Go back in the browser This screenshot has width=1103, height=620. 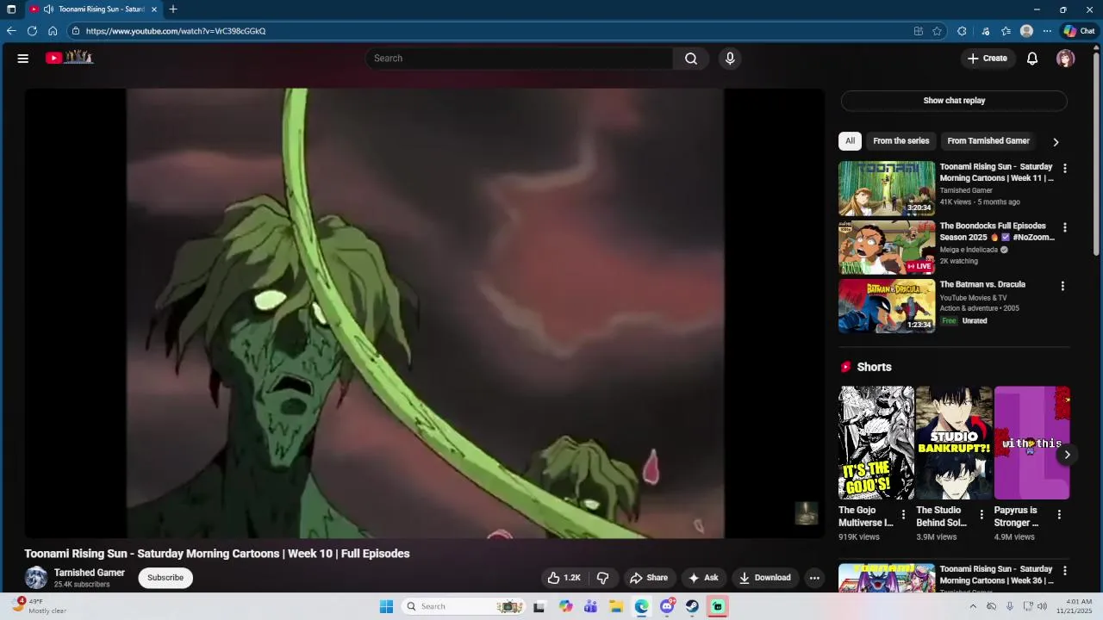tap(11, 31)
